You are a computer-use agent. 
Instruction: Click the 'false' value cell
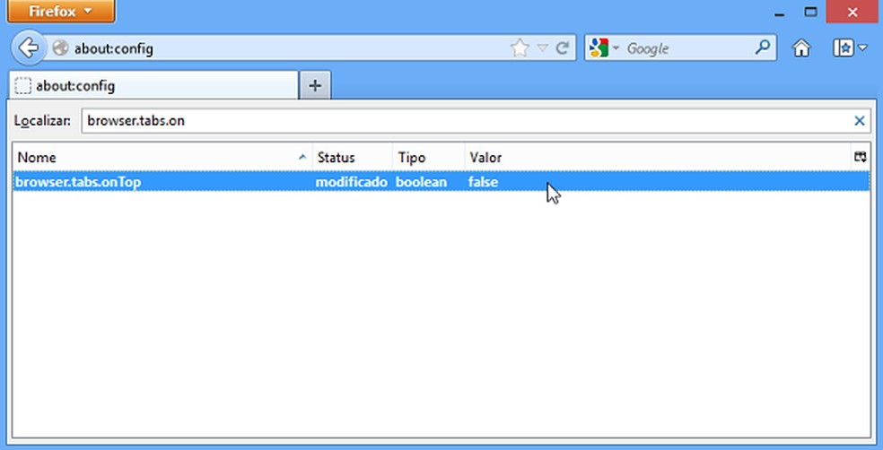click(483, 182)
